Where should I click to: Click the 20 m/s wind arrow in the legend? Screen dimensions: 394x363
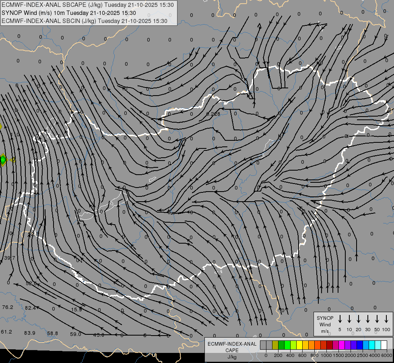click(359, 319)
